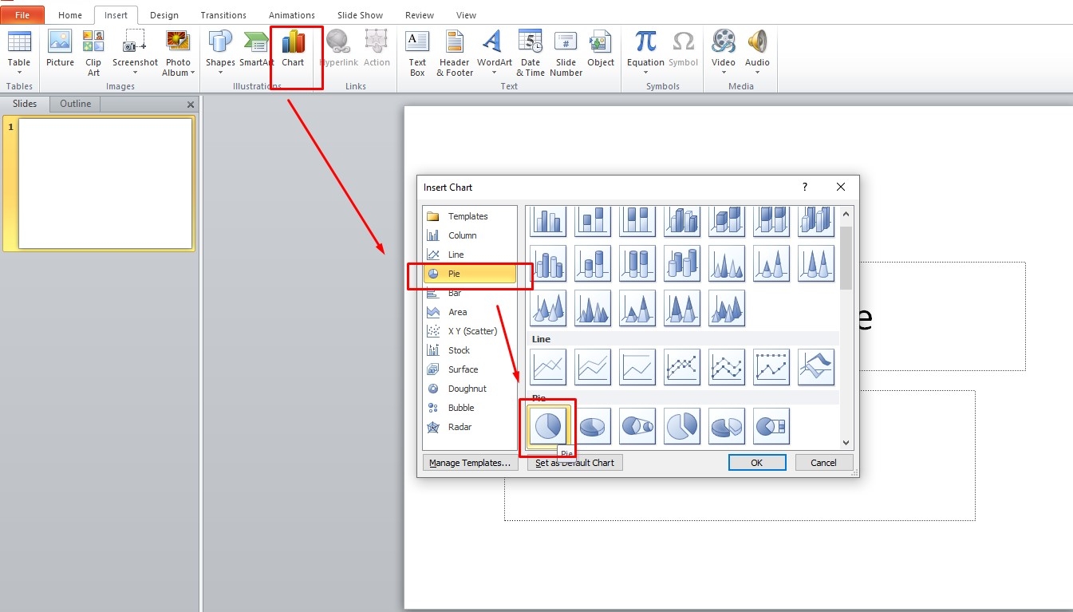Switch to the Home ribbon tab
This screenshot has width=1073, height=612.
[70, 15]
